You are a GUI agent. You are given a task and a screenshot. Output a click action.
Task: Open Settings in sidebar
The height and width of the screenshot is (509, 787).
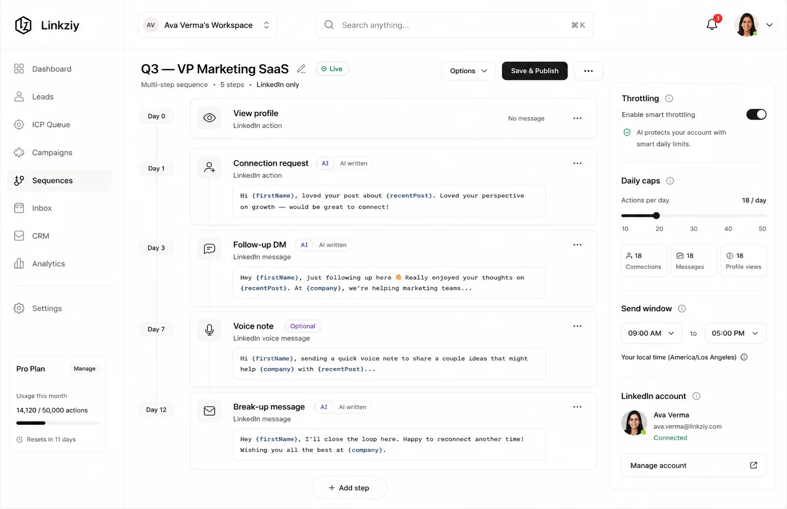60,309
